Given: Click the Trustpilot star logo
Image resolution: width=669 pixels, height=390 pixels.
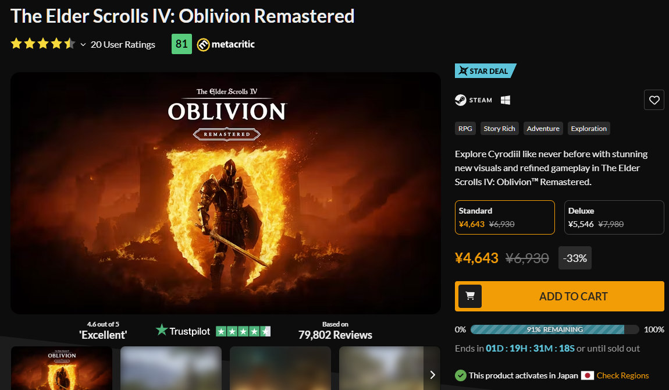Looking at the screenshot, I should 162,329.
